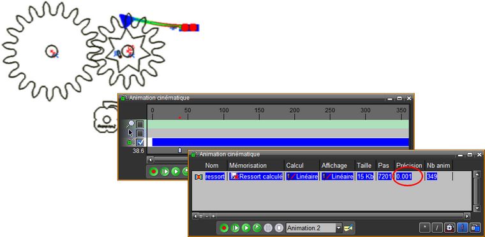485x237 pixels.
Task: Click the Mémorisation column header
Action: pos(248,166)
